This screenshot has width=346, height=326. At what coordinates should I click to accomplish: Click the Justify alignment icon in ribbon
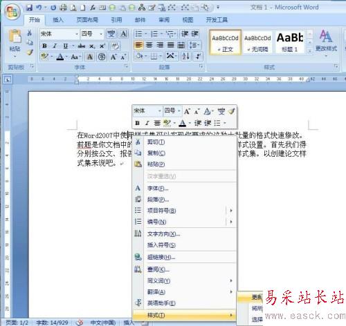(171, 45)
